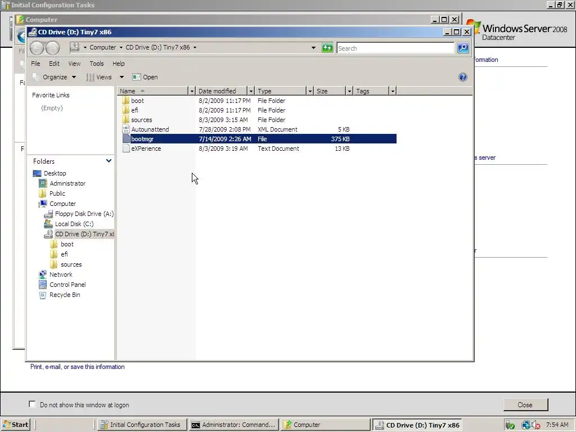The height and width of the screenshot is (432, 576).
Task: Switch to Computer taskbar button
Action: click(325, 425)
